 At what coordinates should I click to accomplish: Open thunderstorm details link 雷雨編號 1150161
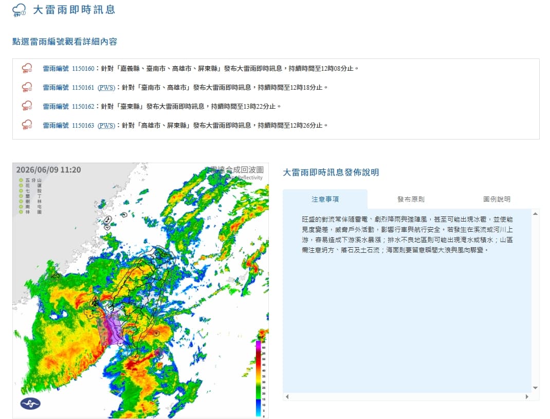(x=68, y=88)
